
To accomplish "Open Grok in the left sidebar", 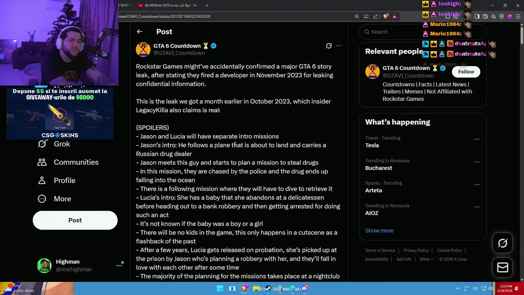I will click(54, 144).
